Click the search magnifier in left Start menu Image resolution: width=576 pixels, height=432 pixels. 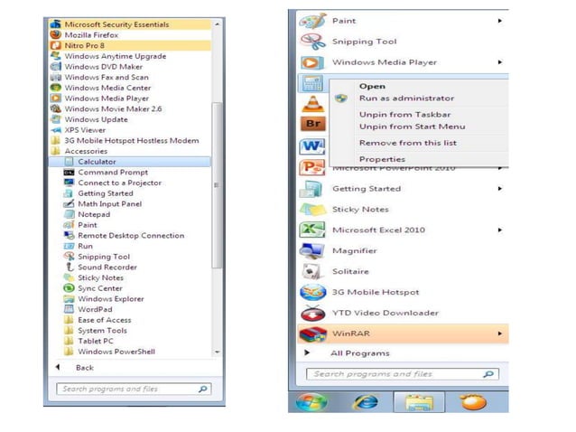coord(202,389)
